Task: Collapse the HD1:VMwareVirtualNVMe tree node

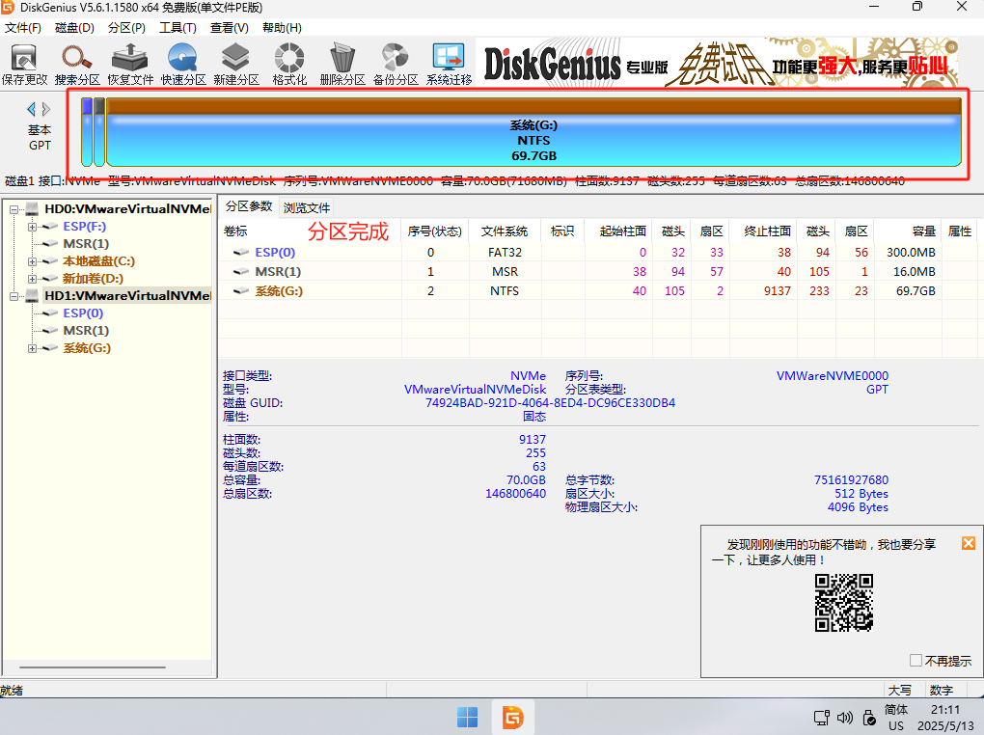Action: 14,296
